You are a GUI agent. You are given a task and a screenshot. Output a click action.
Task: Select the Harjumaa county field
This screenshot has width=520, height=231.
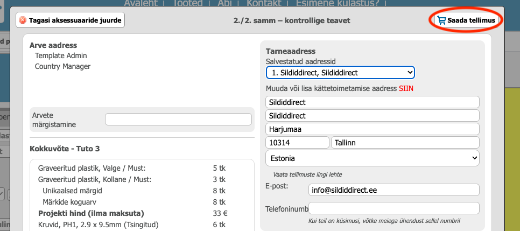(x=373, y=129)
